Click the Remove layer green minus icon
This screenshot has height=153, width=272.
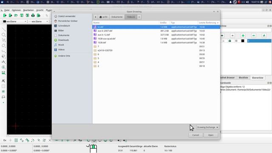click(x=254, y=36)
